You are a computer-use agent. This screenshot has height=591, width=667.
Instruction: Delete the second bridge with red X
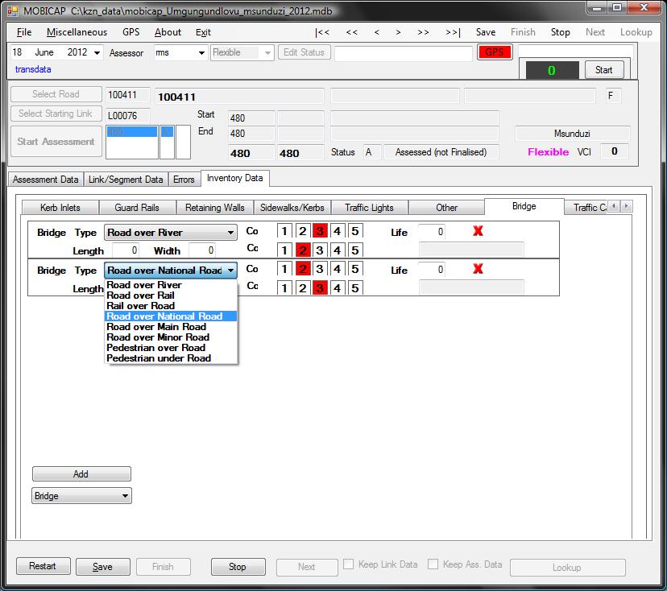478,270
